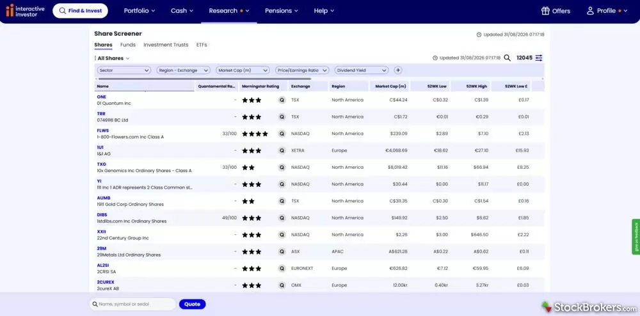Image resolution: width=640 pixels, height=316 pixels.
Task: Open the 29M ticker link
Action: (x=102, y=249)
